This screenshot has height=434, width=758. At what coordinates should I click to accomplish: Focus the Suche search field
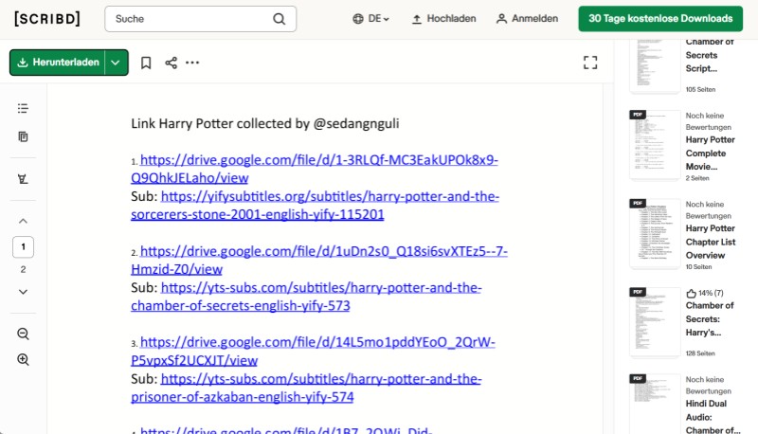(200, 19)
